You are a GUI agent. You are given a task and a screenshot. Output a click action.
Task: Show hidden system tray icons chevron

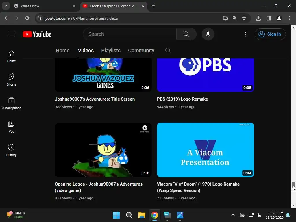coord(233,215)
